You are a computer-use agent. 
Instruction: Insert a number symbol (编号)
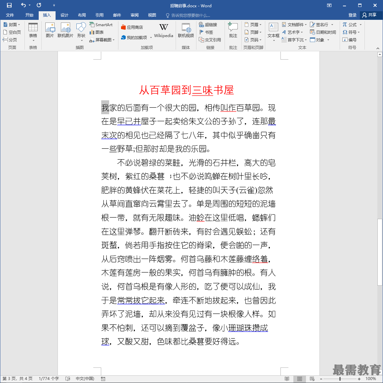click(350, 40)
